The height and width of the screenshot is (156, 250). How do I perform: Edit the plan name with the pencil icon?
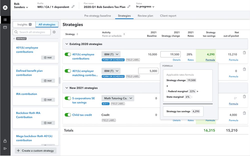click(129, 7)
